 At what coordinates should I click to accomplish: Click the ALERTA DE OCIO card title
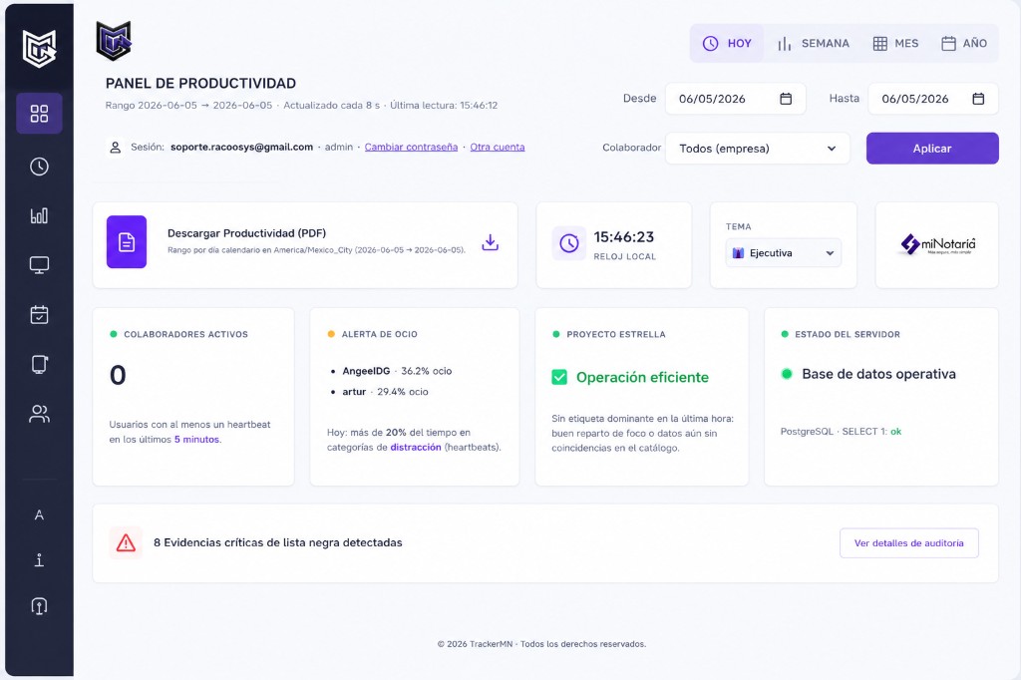point(380,334)
